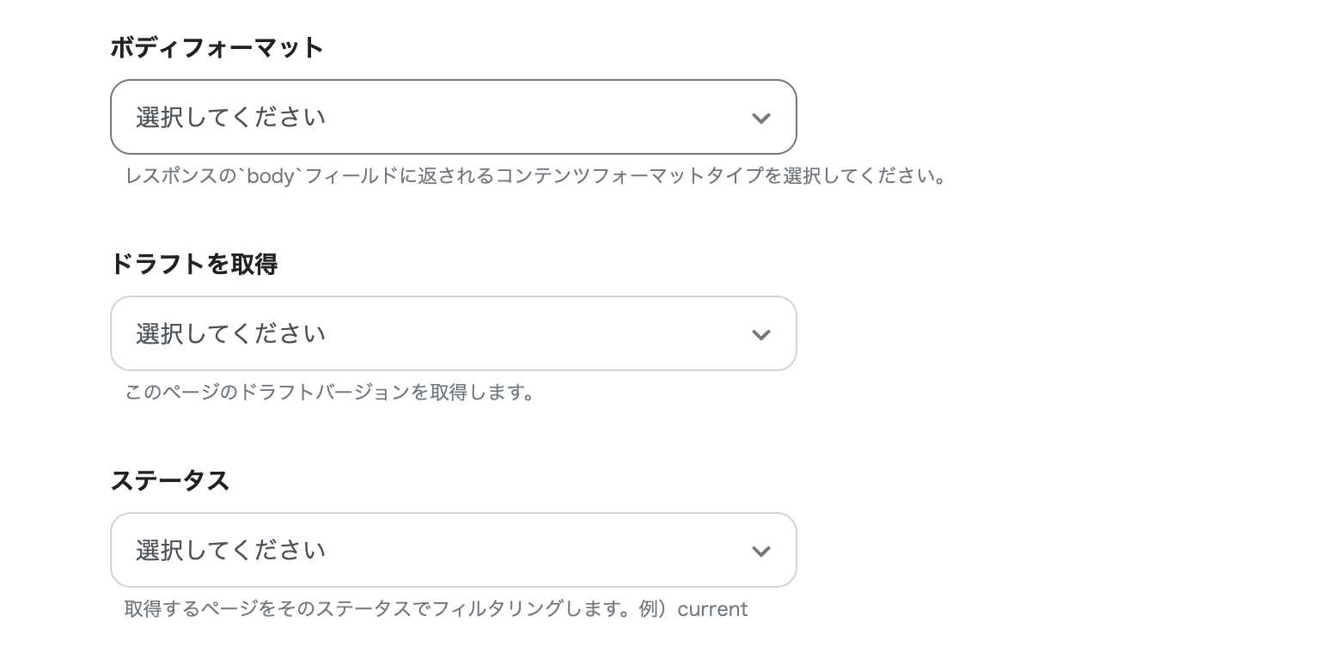The height and width of the screenshot is (665, 1325).
Task: Click the chevron icon on the ステータス selector
Action: pyautogui.click(x=761, y=551)
